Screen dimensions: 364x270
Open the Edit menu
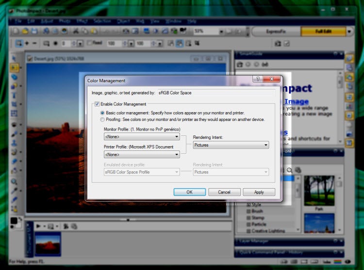click(x=31, y=21)
